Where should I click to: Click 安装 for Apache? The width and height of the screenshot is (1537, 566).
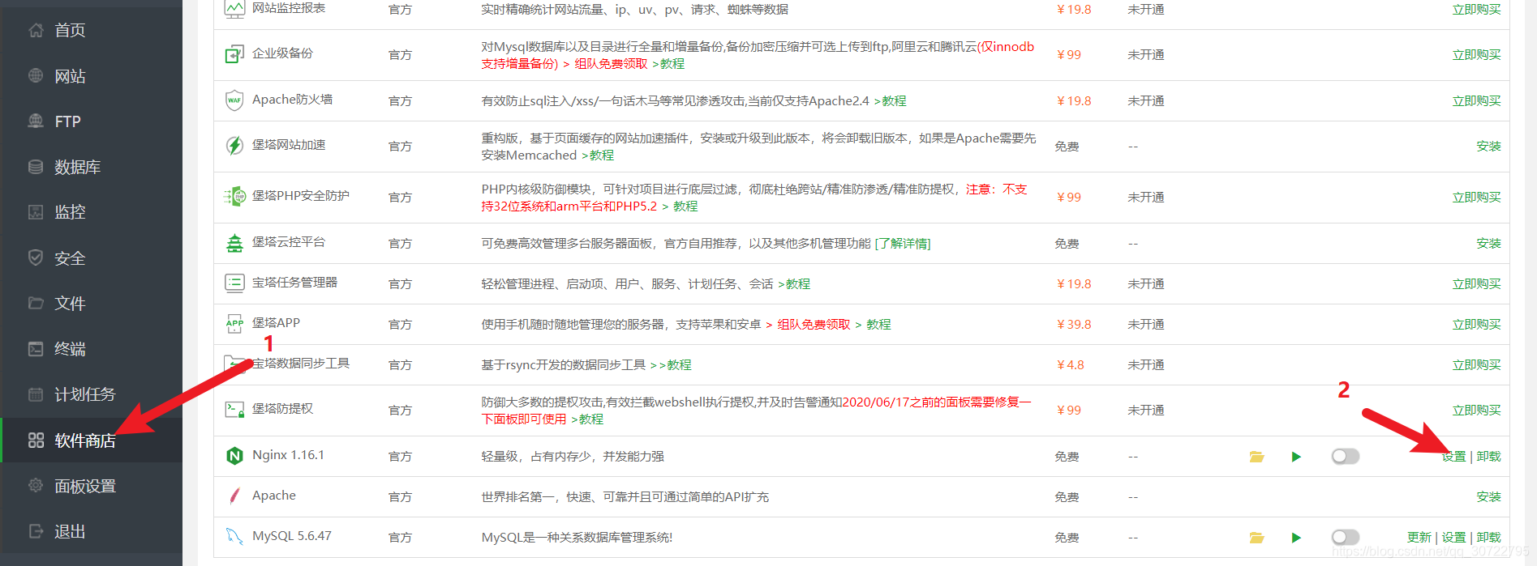(1488, 497)
